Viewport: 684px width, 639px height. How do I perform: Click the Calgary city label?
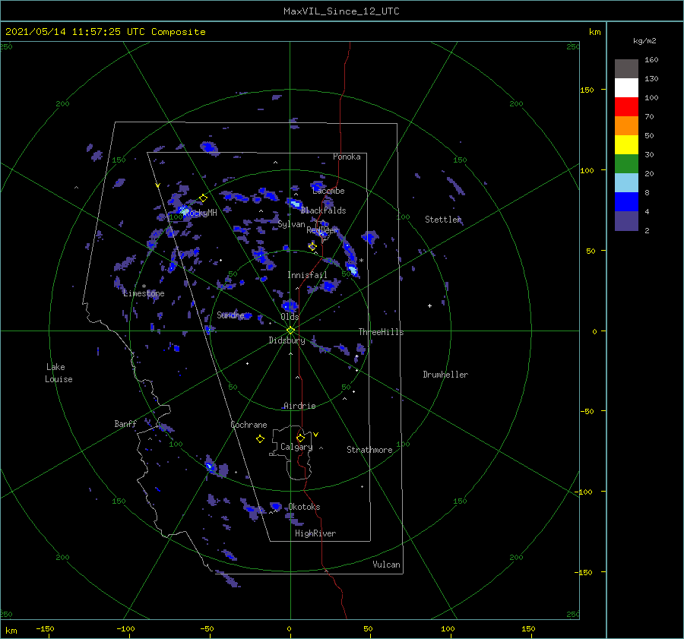click(x=296, y=447)
